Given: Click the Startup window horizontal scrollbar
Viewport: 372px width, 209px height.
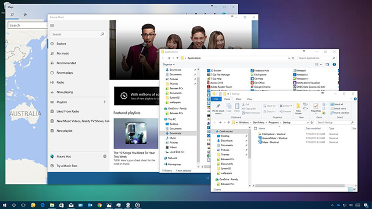Looking at the screenshot, I should tap(300, 186).
